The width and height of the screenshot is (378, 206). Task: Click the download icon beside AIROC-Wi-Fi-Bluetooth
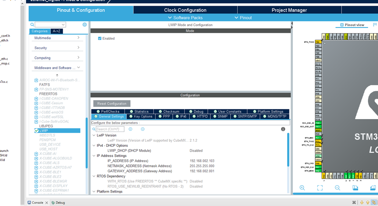[x=36, y=80]
